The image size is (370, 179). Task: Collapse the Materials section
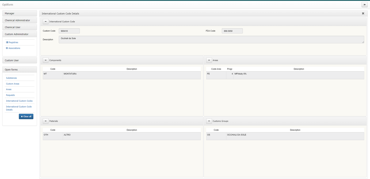click(x=46, y=121)
